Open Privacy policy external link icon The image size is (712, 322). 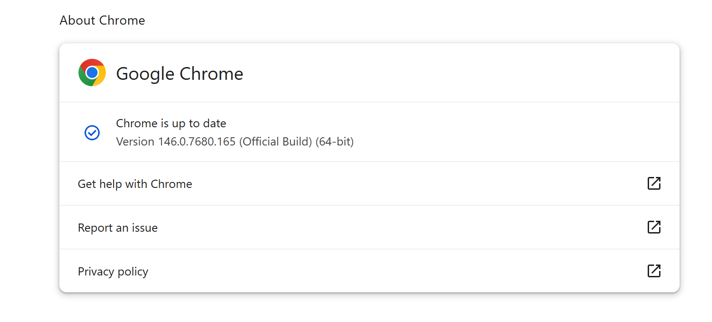coord(654,271)
